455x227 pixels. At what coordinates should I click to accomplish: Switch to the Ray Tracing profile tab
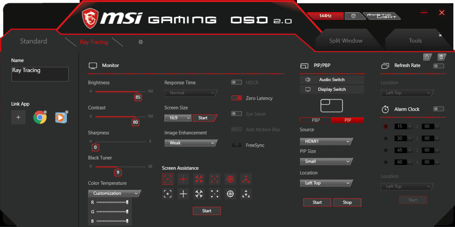point(94,42)
